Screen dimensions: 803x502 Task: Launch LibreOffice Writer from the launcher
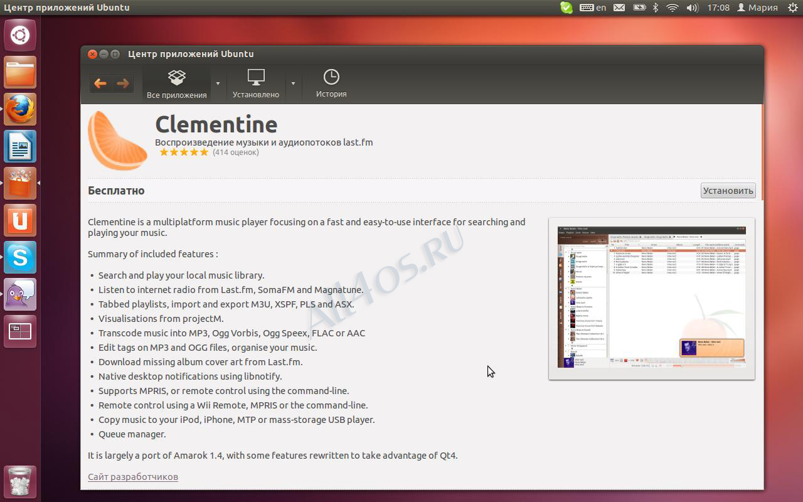click(x=20, y=146)
